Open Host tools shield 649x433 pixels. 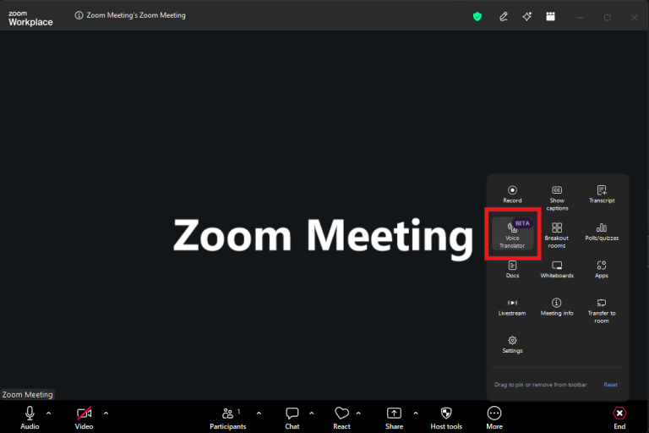pyautogui.click(x=446, y=418)
